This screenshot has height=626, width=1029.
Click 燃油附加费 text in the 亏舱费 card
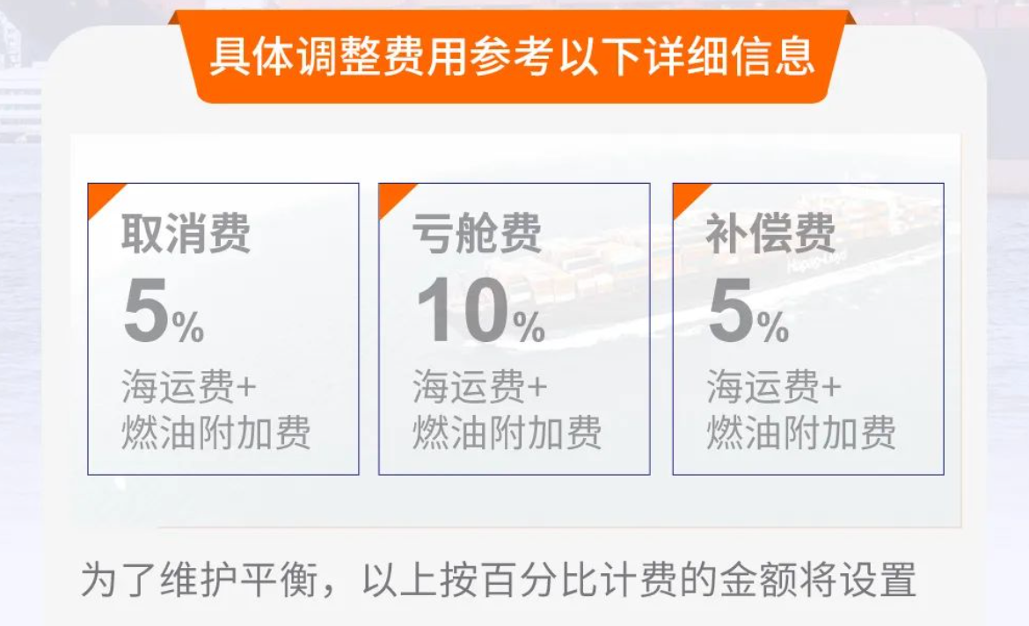[x=507, y=433]
